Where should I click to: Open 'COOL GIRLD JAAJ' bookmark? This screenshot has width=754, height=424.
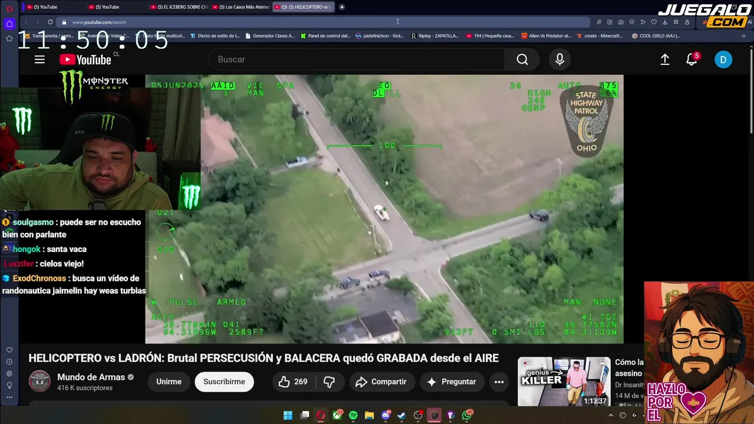point(656,36)
